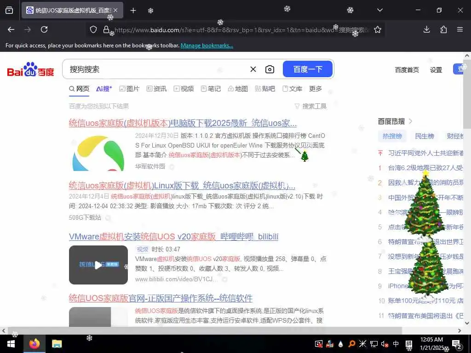Viewport: 471px width, 353px height.
Task: Switch to the Ai搜 tab
Action: tap(104, 89)
